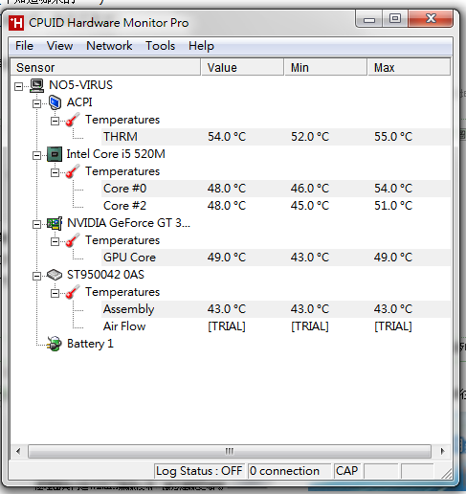The width and height of the screenshot is (466, 494).
Task: Collapse the Intel Core i5 520M node
Action: pyautogui.click(x=36, y=155)
